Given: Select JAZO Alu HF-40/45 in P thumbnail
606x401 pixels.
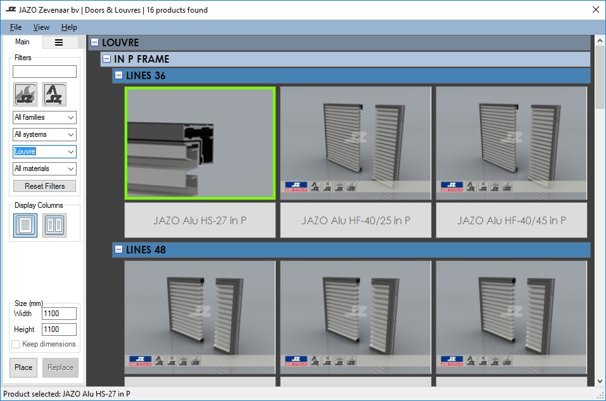Looking at the screenshot, I should pyautogui.click(x=511, y=143).
